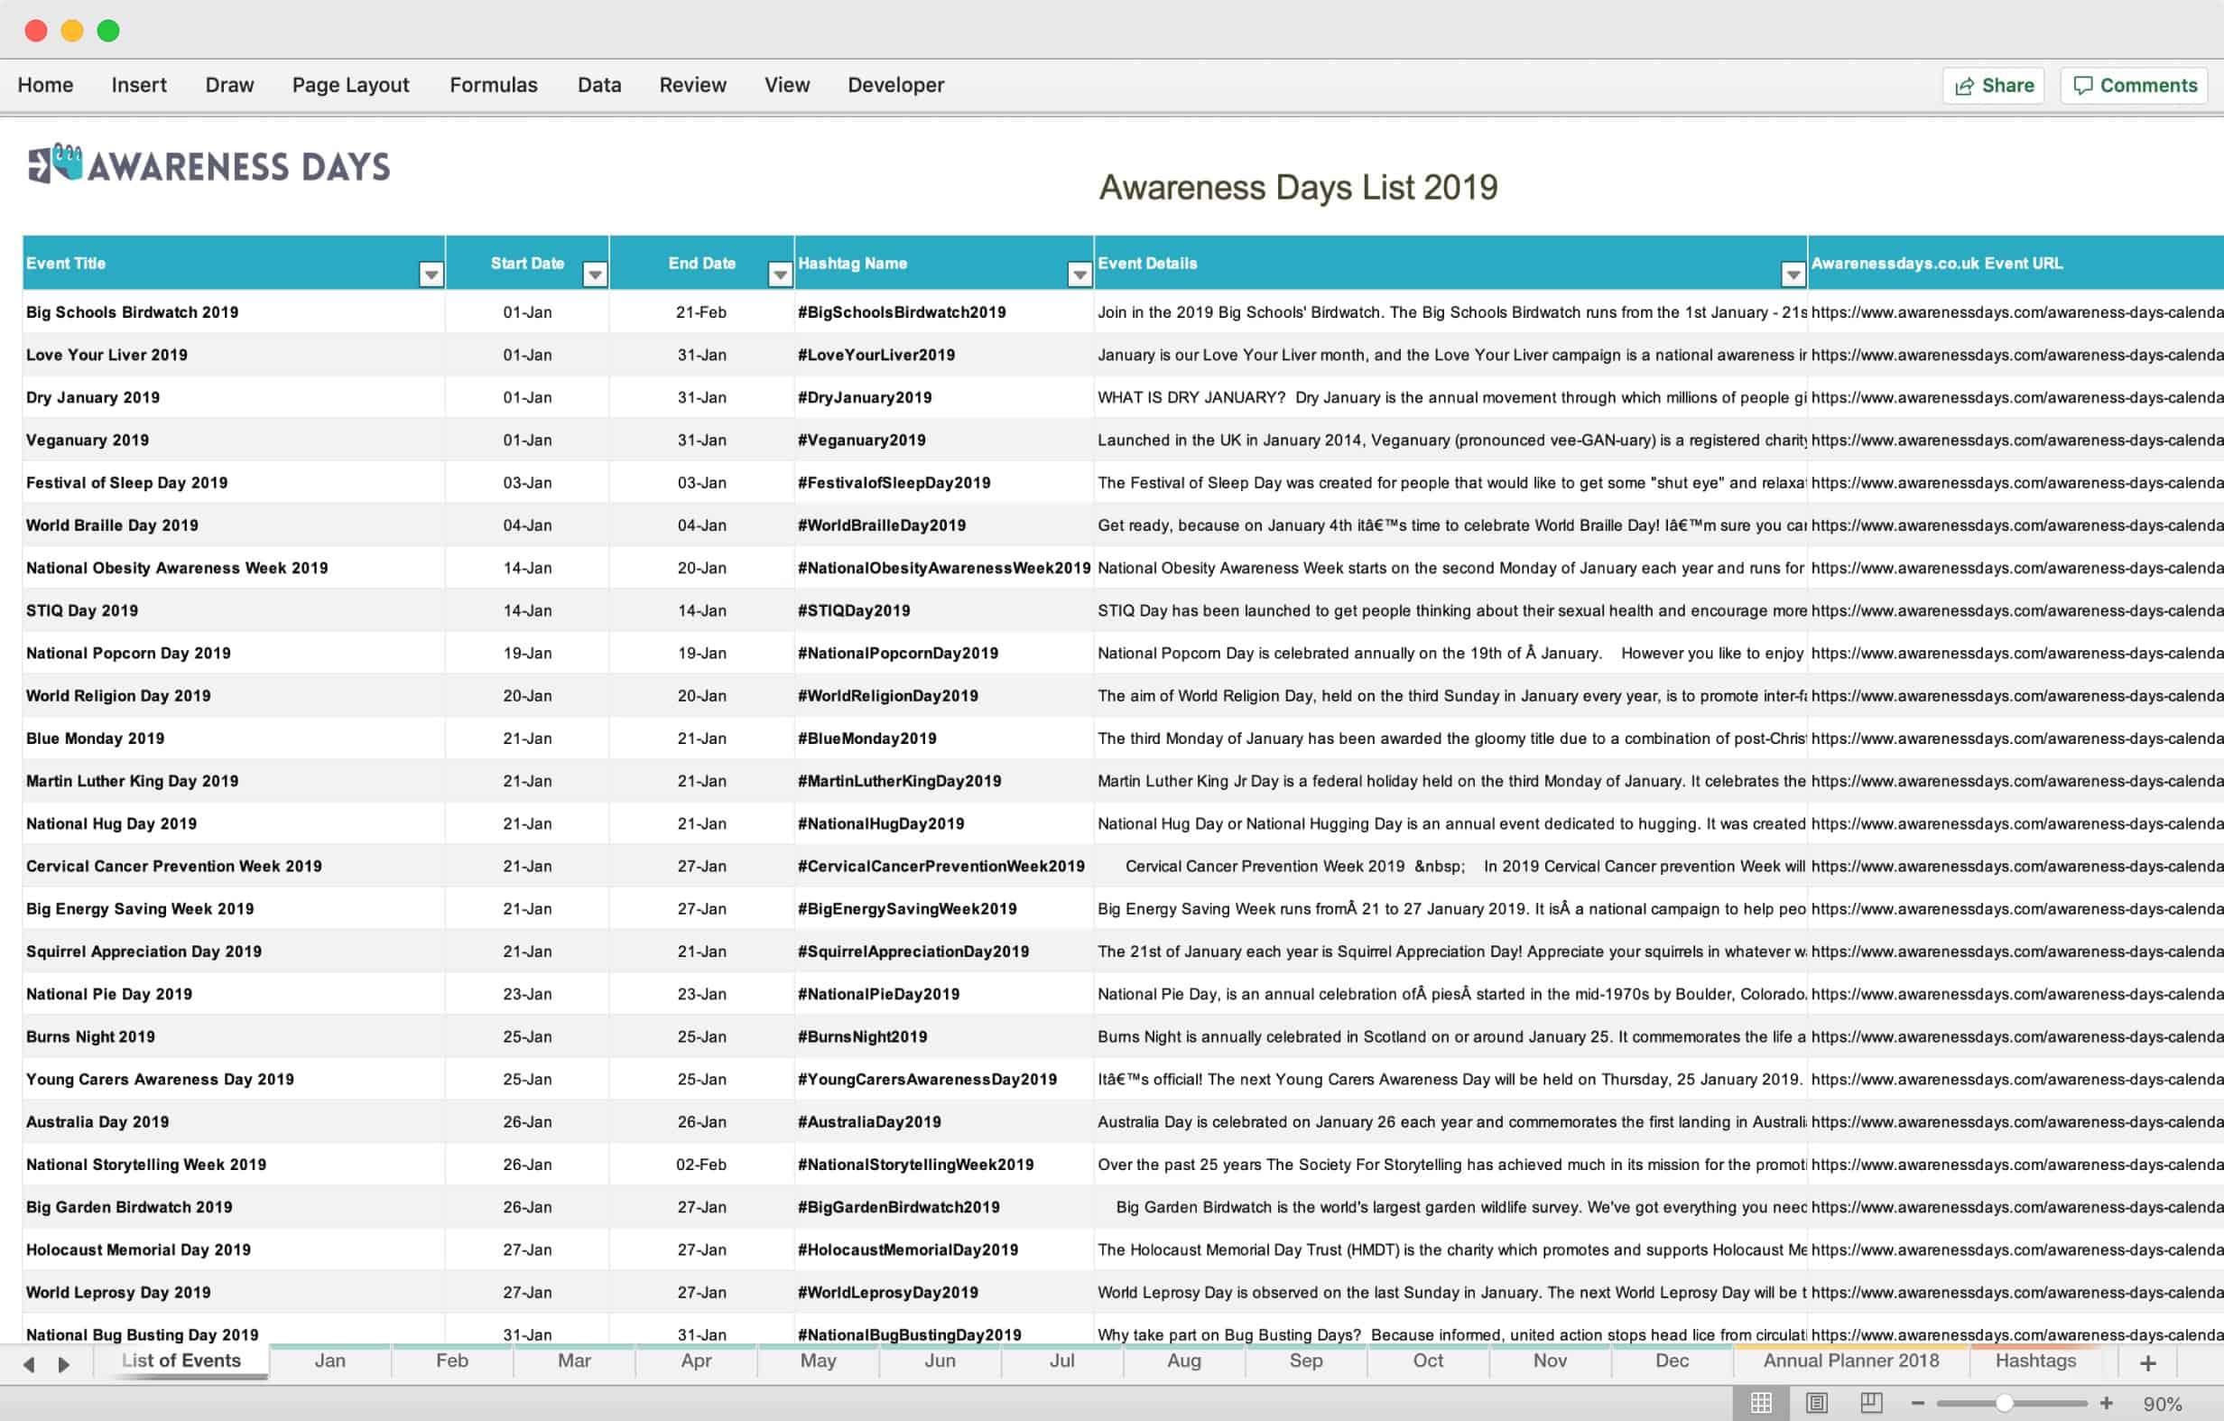The width and height of the screenshot is (2224, 1421).
Task: Expand Hashtag Name filter dropdown
Action: 1080,274
